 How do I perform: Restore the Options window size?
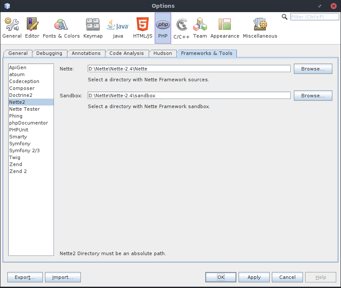click(320, 6)
